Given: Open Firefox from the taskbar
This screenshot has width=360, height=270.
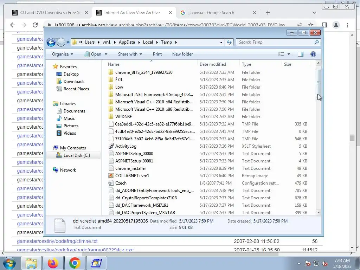Looking at the screenshot, I should pyautogui.click(x=53, y=263).
